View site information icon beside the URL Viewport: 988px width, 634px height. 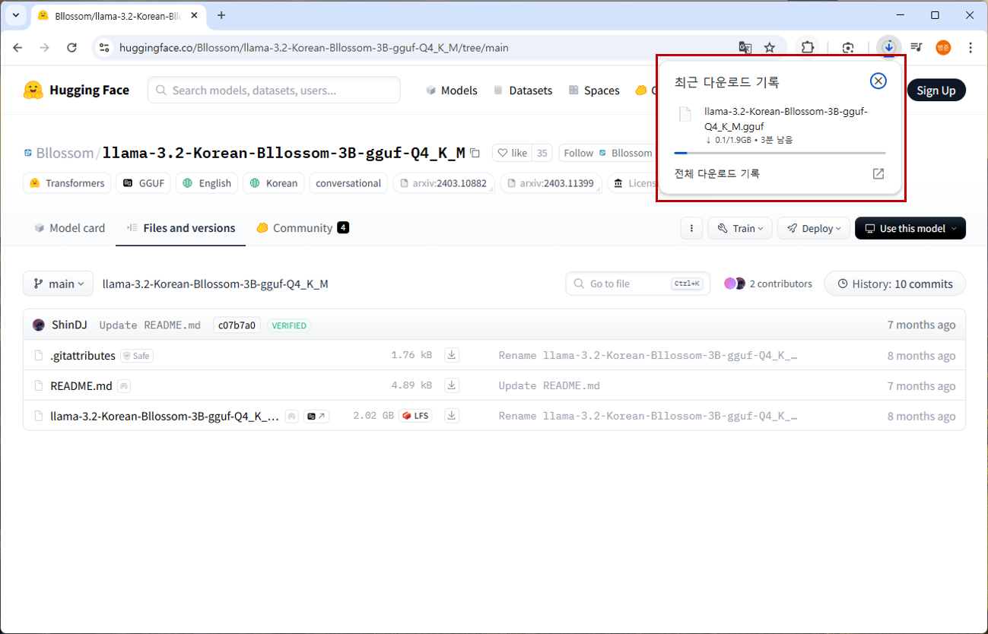click(x=105, y=47)
